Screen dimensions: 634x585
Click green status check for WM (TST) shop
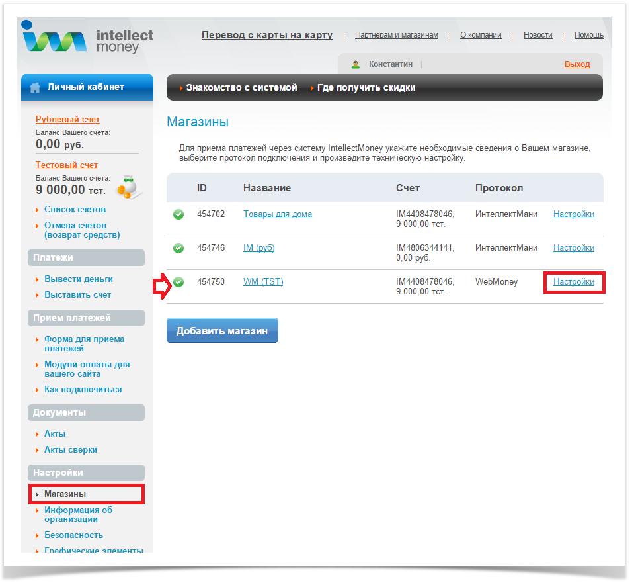point(178,282)
